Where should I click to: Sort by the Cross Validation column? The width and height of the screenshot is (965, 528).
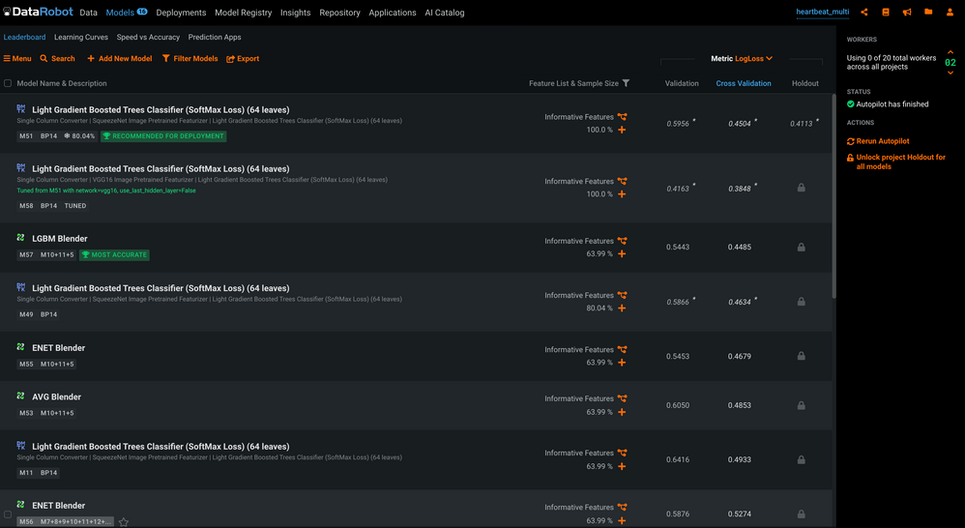(744, 83)
